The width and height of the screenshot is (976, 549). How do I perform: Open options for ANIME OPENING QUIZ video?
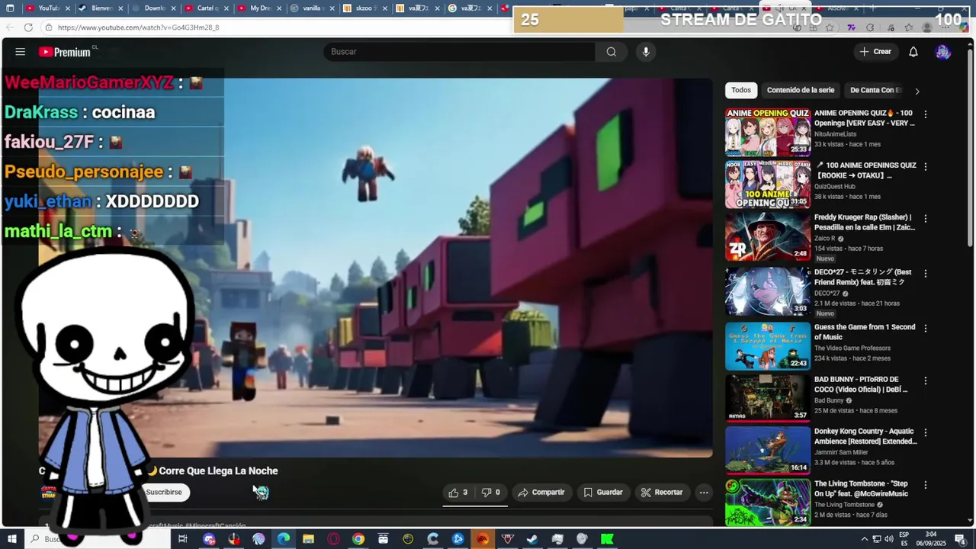pyautogui.click(x=926, y=114)
